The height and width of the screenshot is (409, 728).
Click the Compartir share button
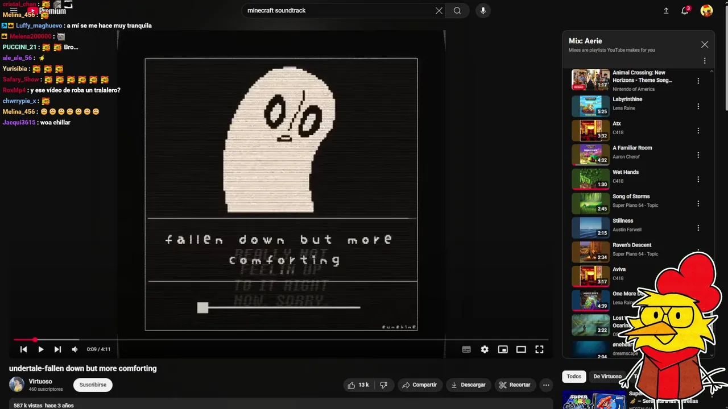tap(419, 385)
